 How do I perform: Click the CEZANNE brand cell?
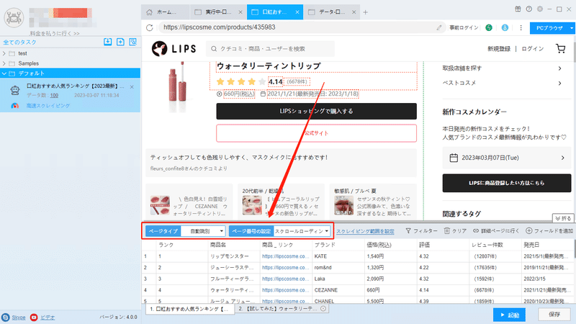point(325,290)
